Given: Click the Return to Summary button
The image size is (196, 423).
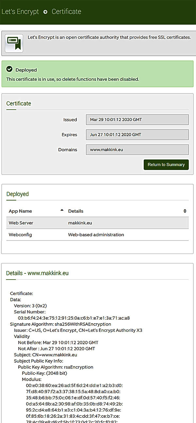Looking at the screenshot, I should coord(166,165).
